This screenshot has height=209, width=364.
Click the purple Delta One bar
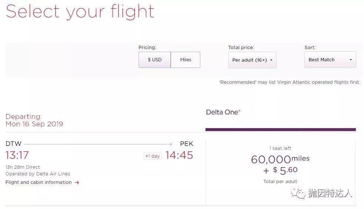[x=280, y=130]
